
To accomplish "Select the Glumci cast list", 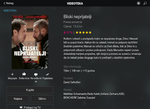I will coord(94,96).
